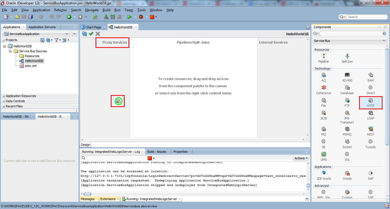Select the UMS adapter component
Image resolution: width=390 pixels, height=209 pixels.
coord(323,156)
